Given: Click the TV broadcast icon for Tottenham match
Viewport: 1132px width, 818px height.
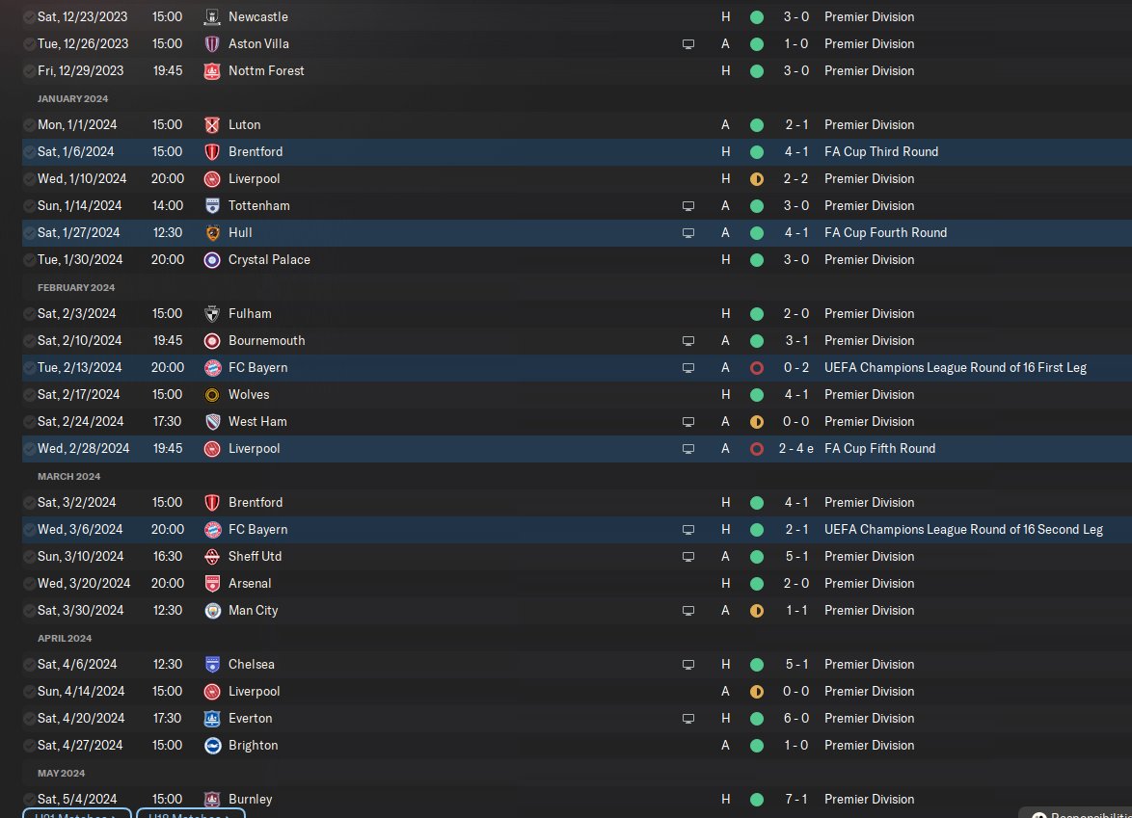Looking at the screenshot, I should point(688,206).
